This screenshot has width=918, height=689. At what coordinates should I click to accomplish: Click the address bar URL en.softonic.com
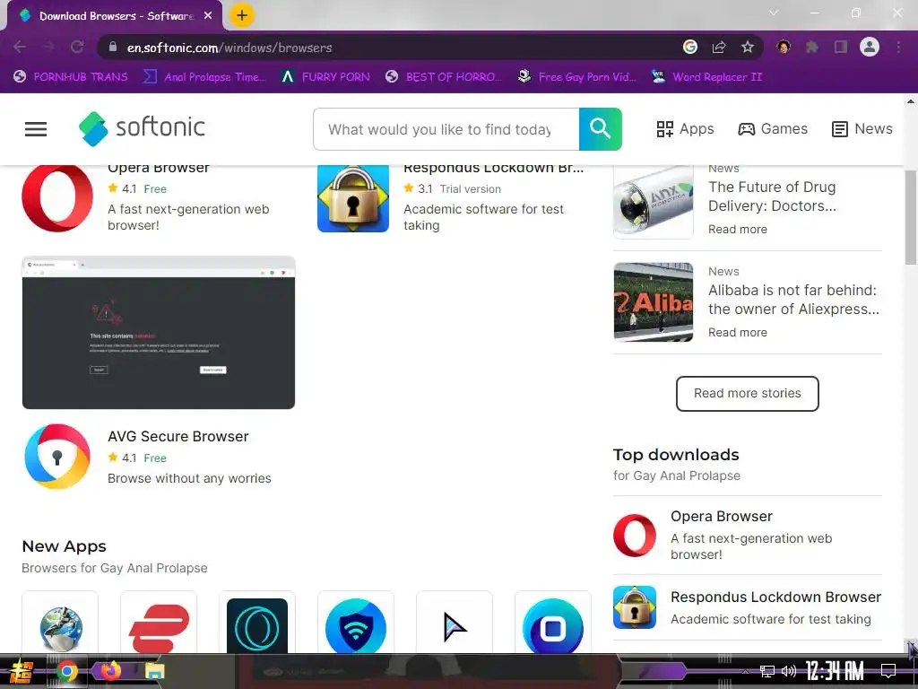click(229, 48)
